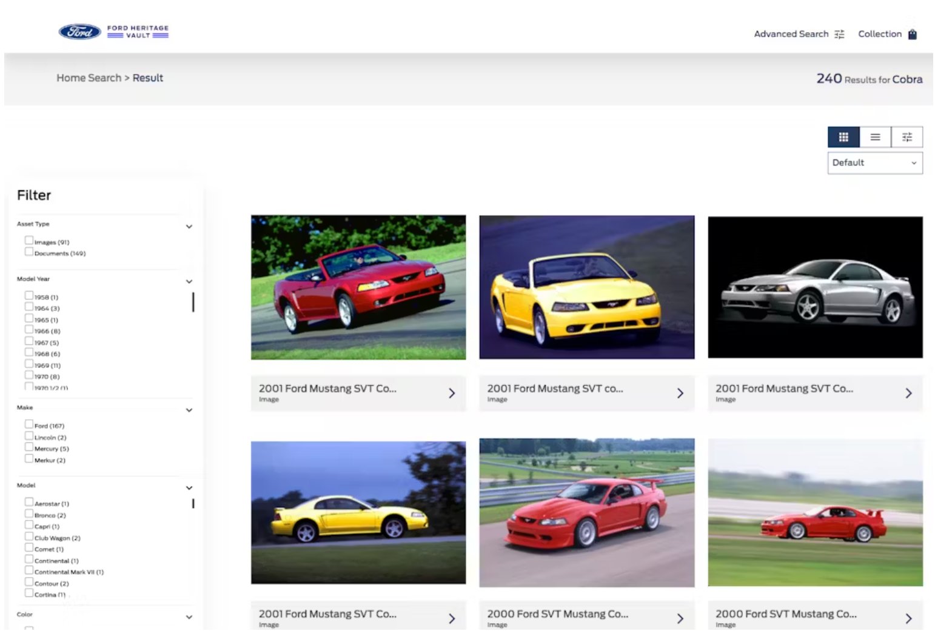
Task: Open 2000 Ford SVT Mustang Co... middle title
Action: click(557, 614)
